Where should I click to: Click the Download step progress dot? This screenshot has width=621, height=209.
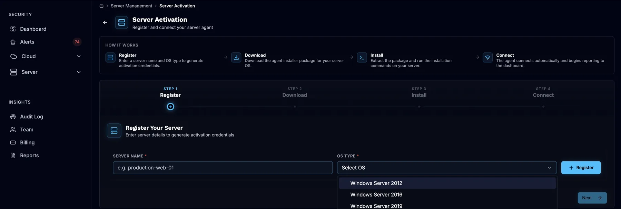(295, 107)
